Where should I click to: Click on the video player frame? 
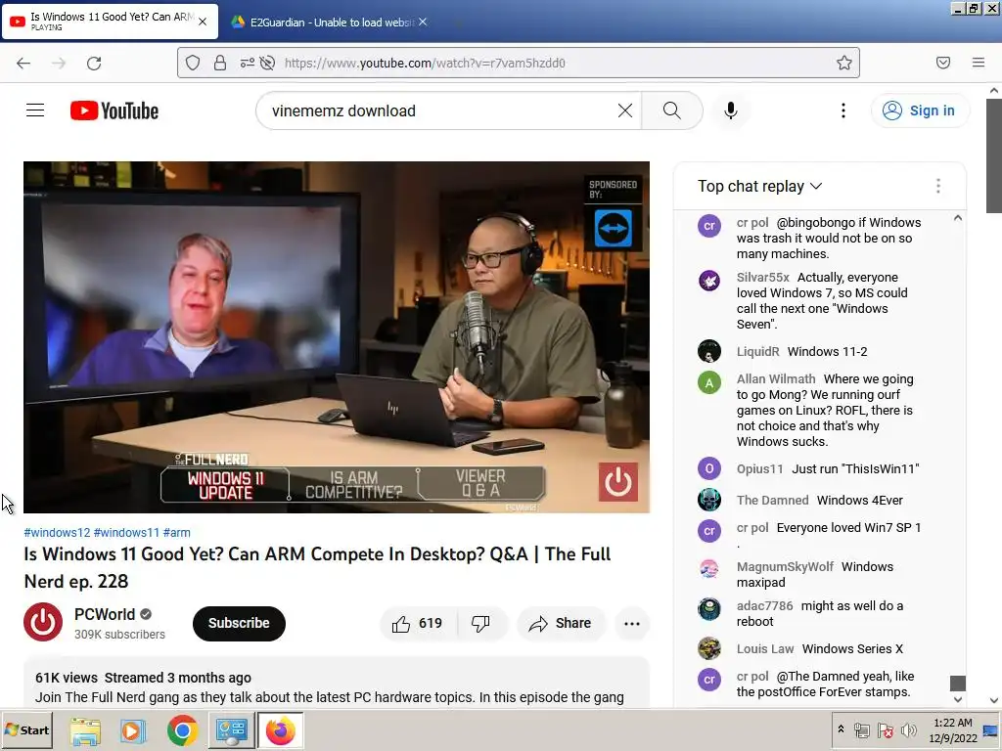(x=337, y=337)
